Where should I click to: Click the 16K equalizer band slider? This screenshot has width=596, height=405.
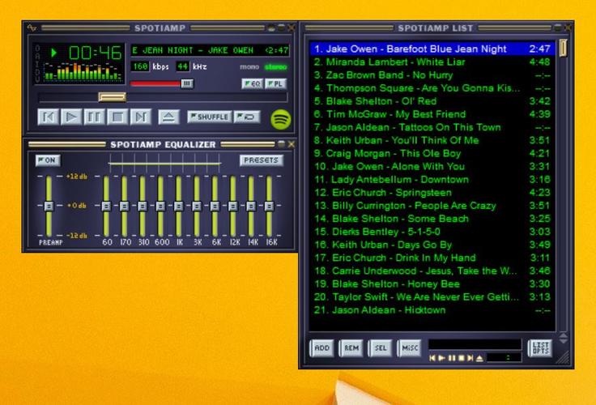[x=269, y=206]
